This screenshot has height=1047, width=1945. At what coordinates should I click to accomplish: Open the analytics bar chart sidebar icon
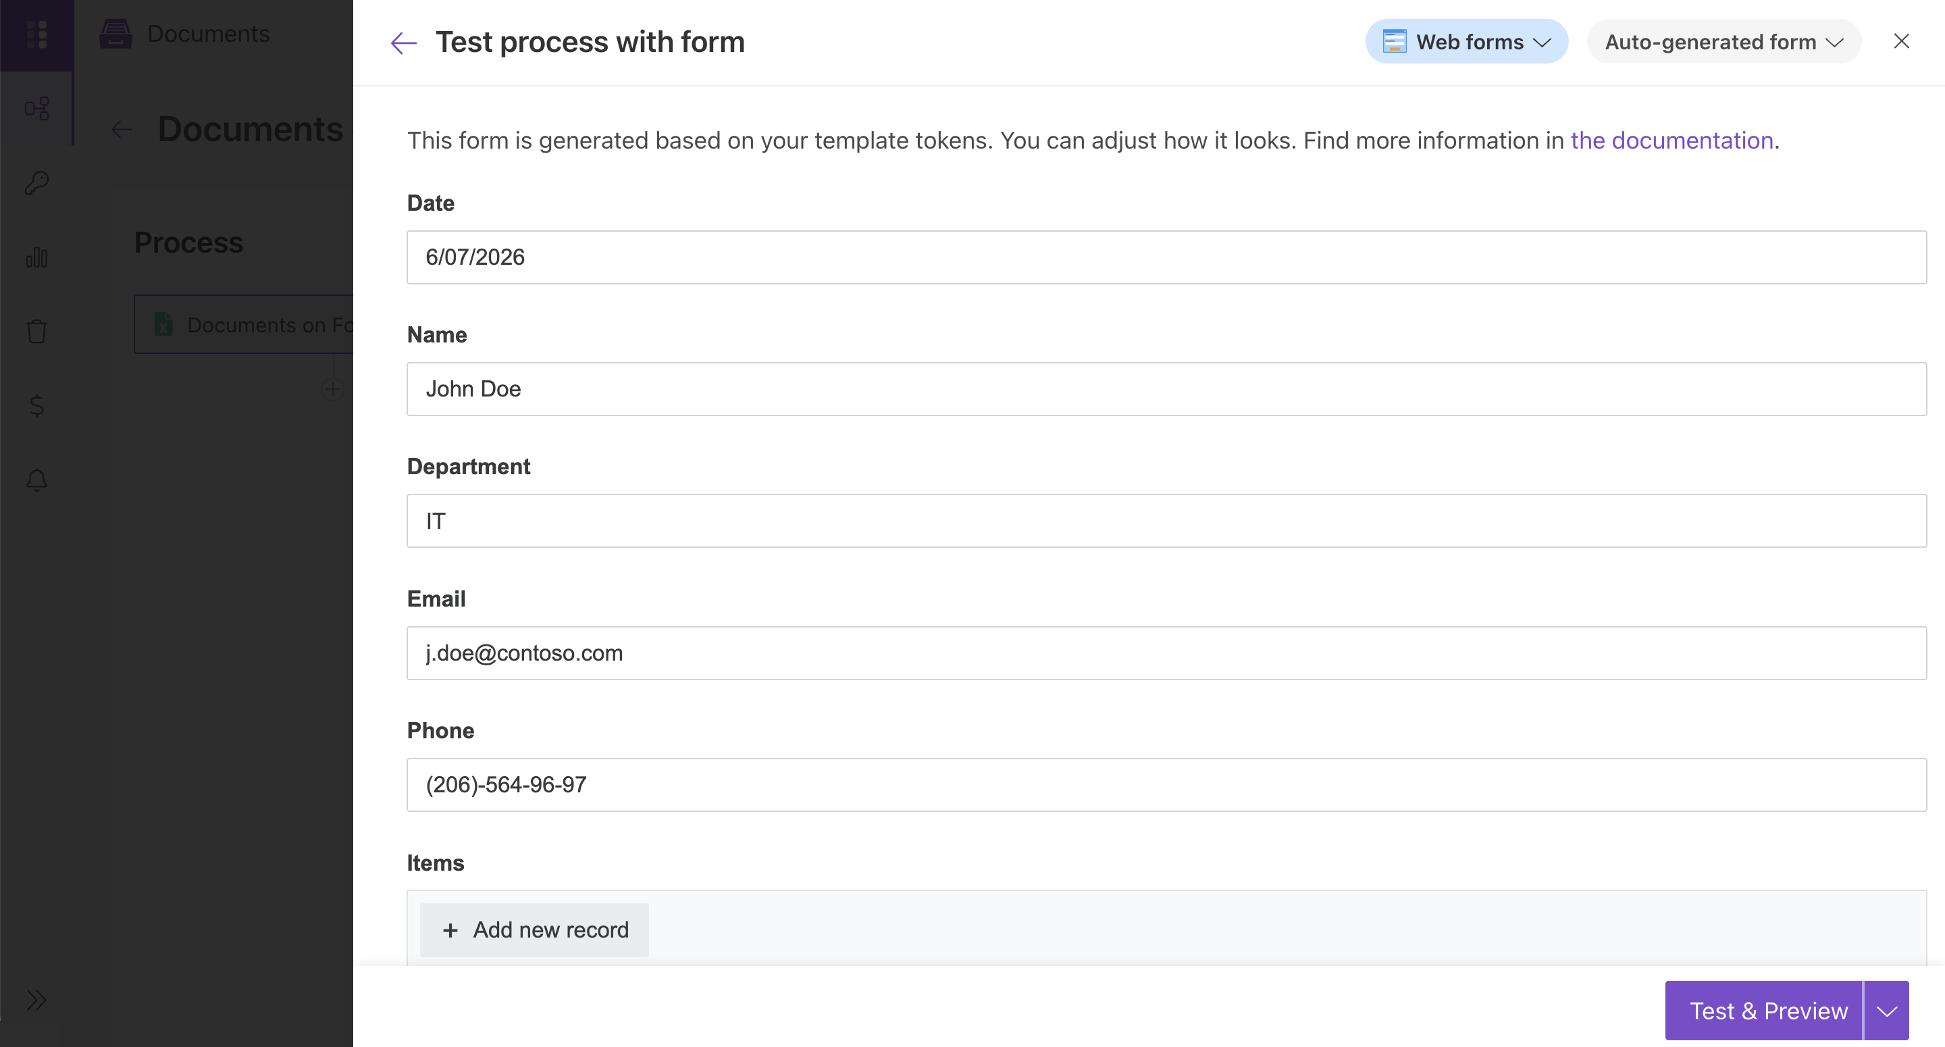click(x=37, y=257)
